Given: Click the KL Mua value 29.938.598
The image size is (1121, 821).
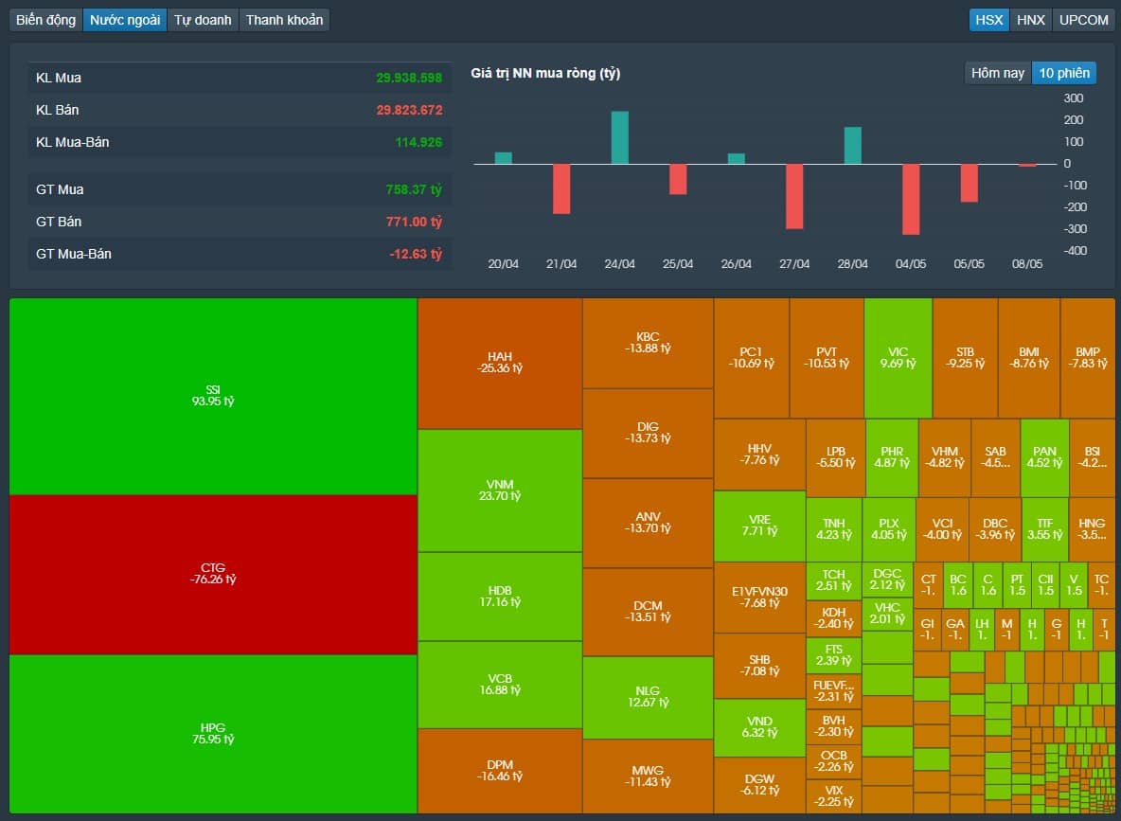Looking at the screenshot, I should coord(409,78).
